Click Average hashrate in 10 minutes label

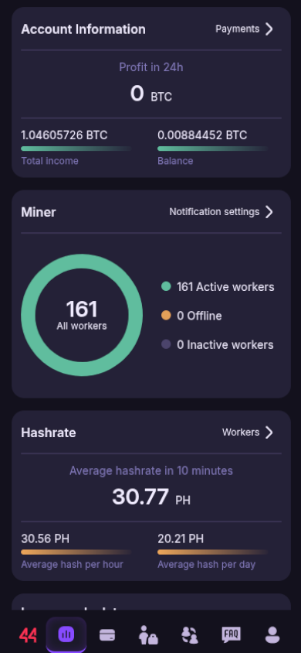click(x=151, y=470)
